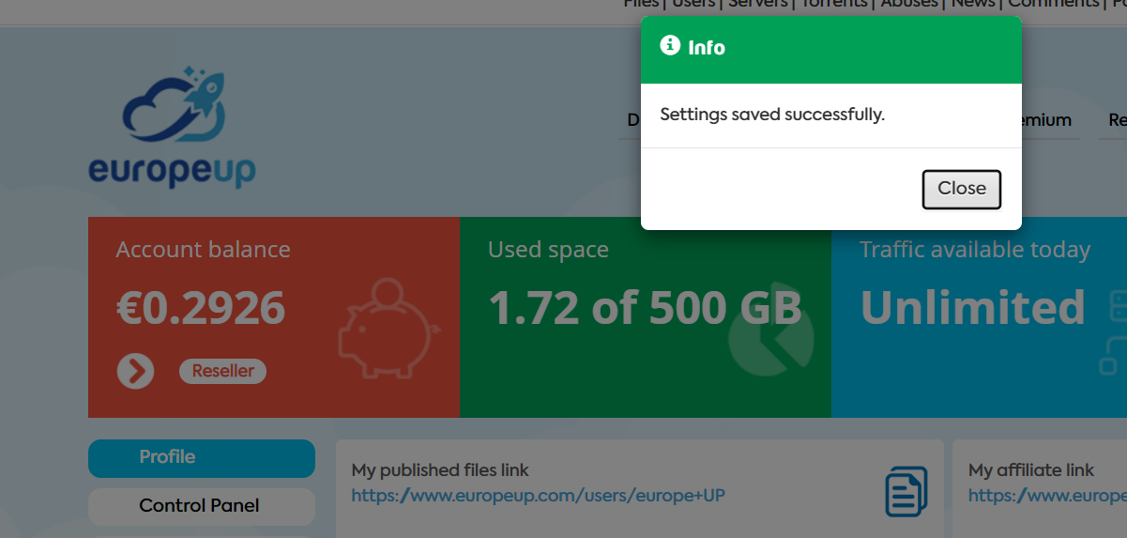
Task: Open the Torrents admin link at top
Action: 834,4
